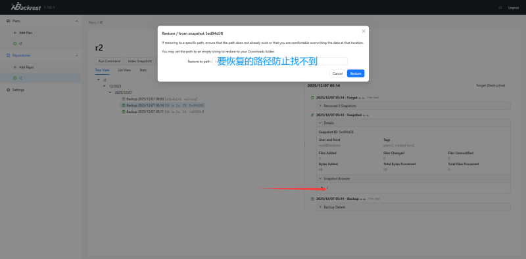Click the Snapshot ID 5ed94d38 text
526x259 pixels.
click(336, 132)
